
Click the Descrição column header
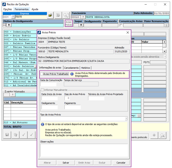tap(24, 102)
